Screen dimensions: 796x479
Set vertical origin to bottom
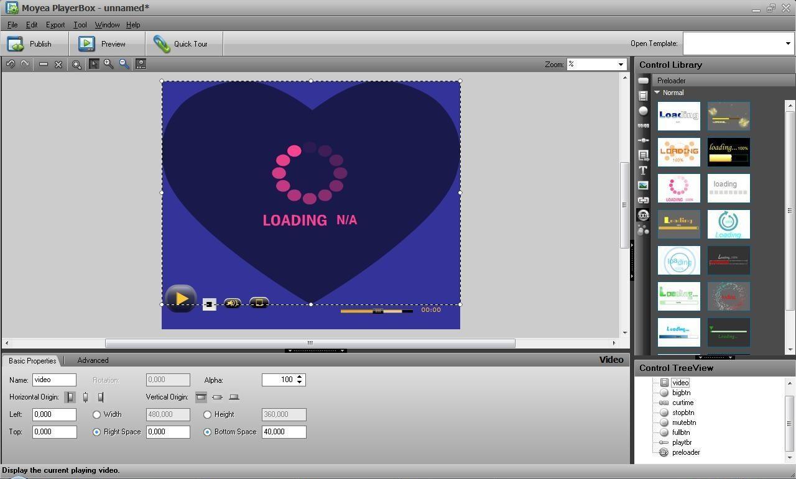pos(234,397)
